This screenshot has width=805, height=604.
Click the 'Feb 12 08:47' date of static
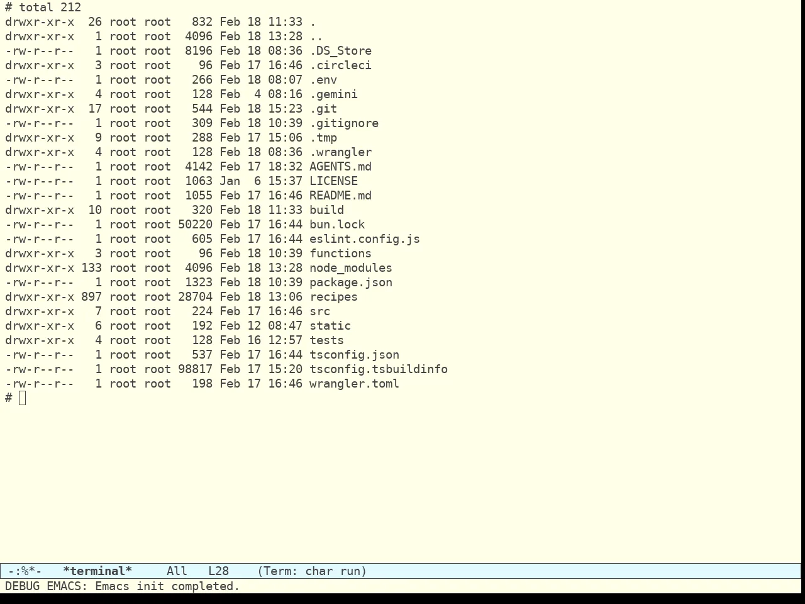click(x=261, y=326)
